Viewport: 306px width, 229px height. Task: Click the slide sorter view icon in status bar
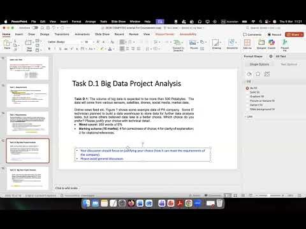coord(235,195)
